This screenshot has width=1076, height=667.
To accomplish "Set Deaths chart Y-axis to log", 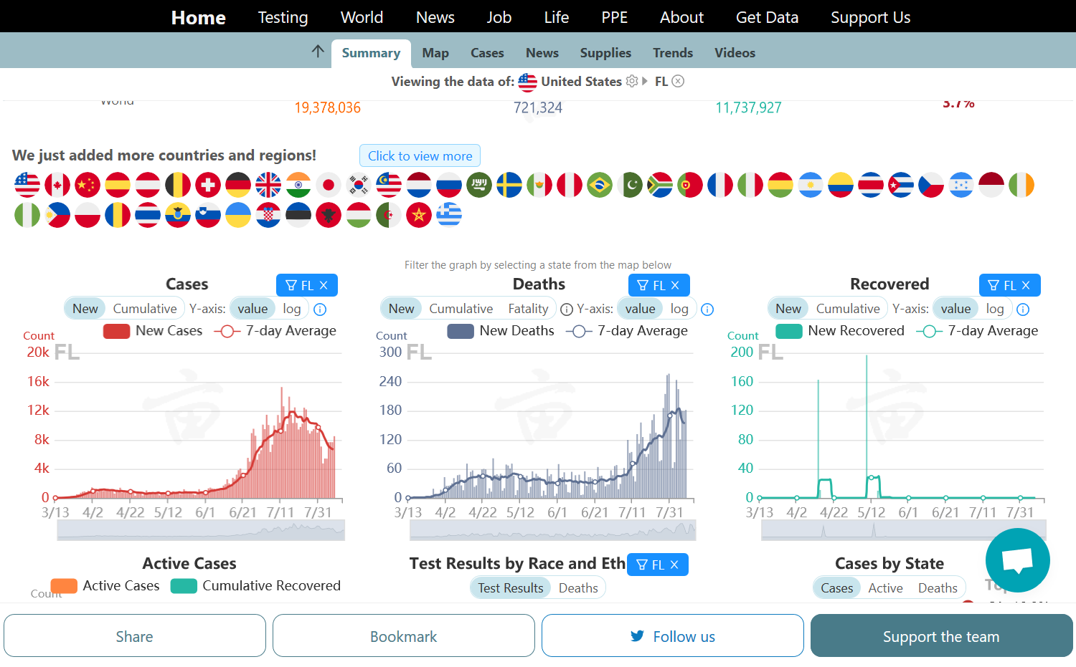I will (679, 309).
